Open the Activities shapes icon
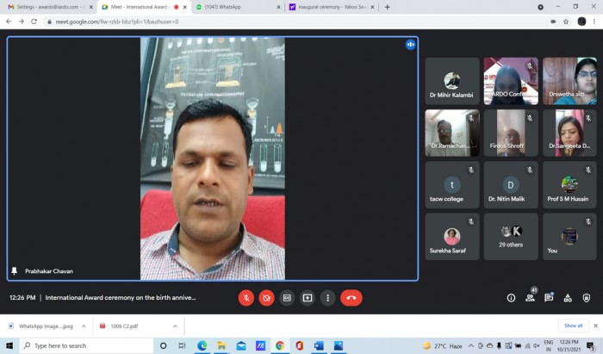603x354 pixels. 568,298
